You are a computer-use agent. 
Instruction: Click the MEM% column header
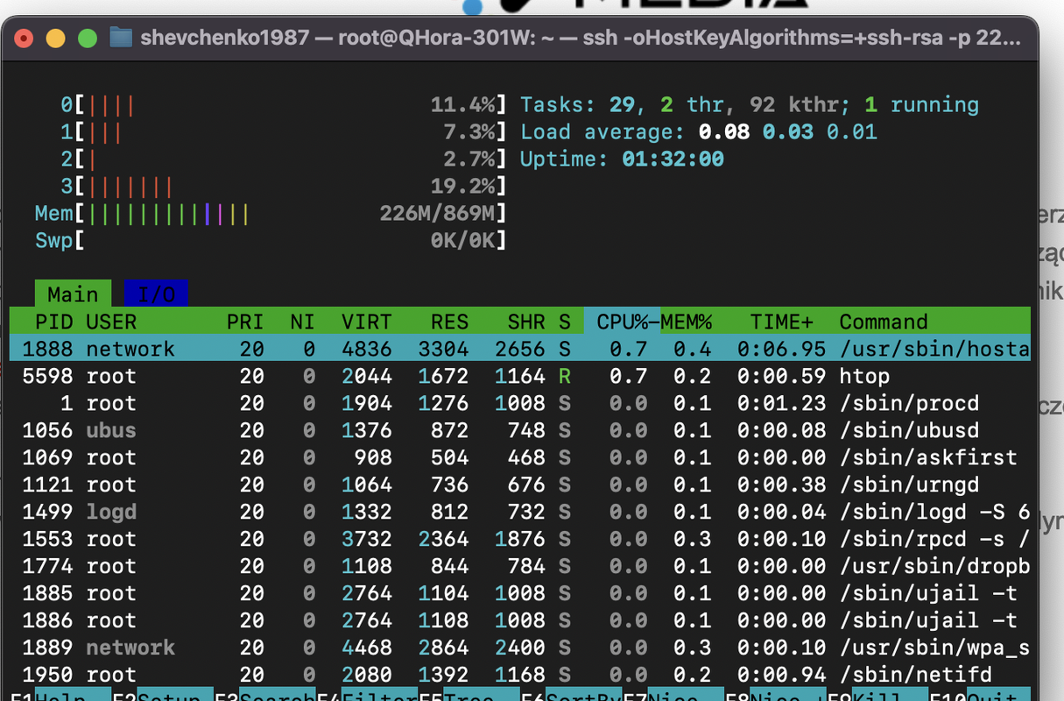click(x=686, y=322)
